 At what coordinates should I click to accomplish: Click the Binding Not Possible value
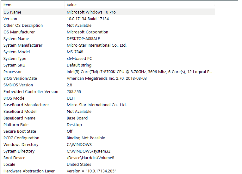86,138
